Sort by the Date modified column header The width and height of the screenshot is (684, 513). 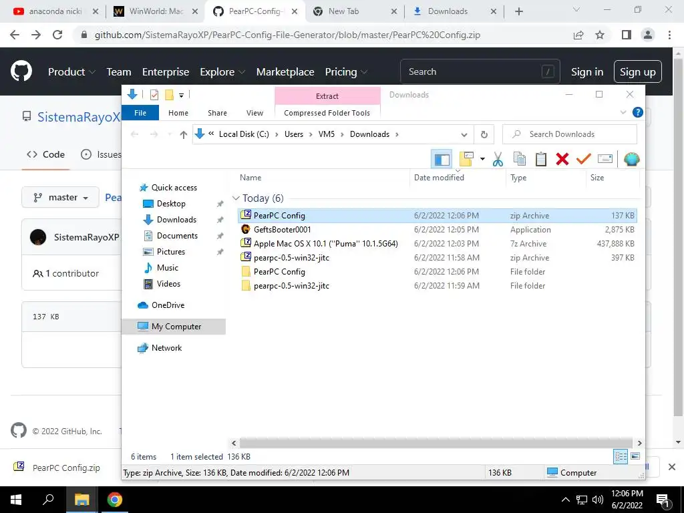(x=439, y=178)
